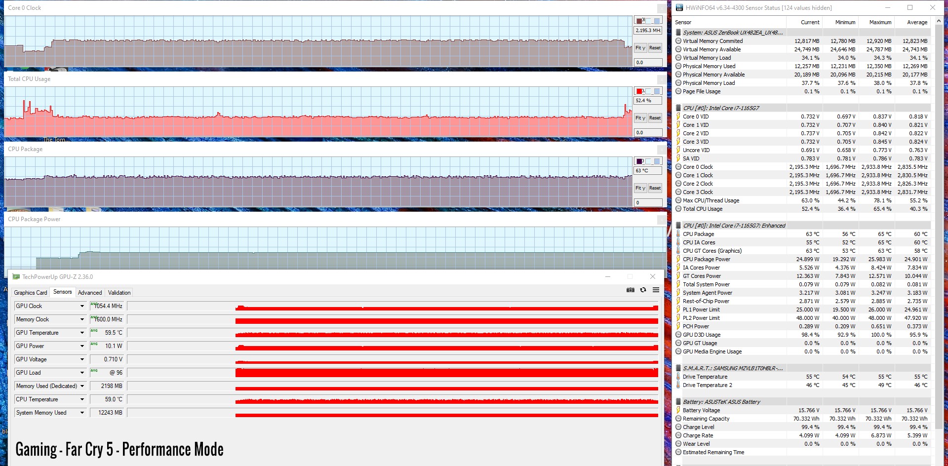The height and width of the screenshot is (466, 948).
Task: Open the GPU Load sensor dropdown
Action: point(82,373)
